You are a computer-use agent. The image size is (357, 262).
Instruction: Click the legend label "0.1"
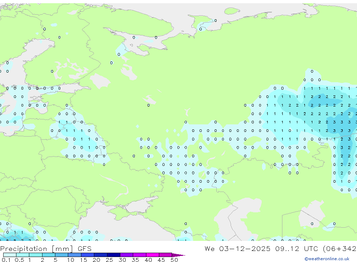point(6,260)
